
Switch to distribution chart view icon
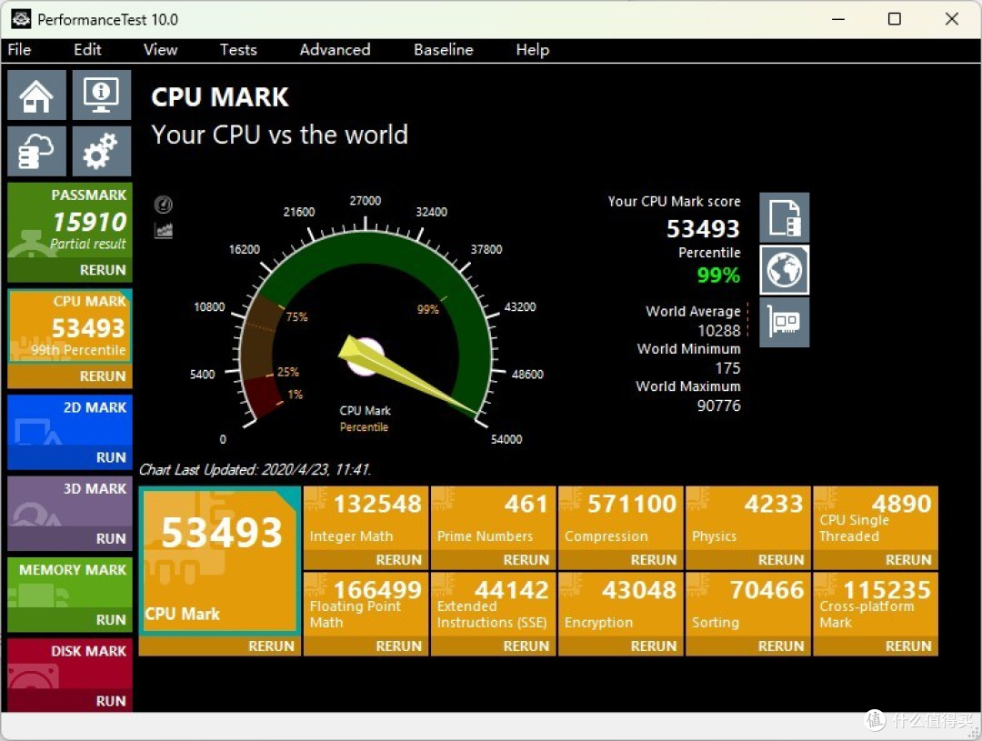tap(164, 231)
